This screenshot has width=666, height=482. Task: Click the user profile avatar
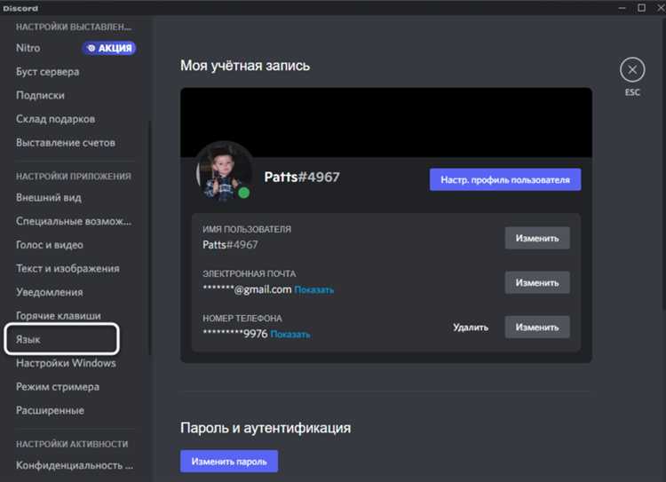[x=223, y=172]
